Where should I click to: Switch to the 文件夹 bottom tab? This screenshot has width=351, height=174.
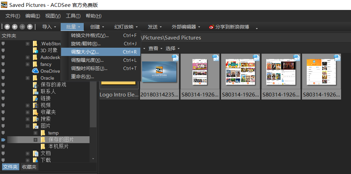pos(10,167)
